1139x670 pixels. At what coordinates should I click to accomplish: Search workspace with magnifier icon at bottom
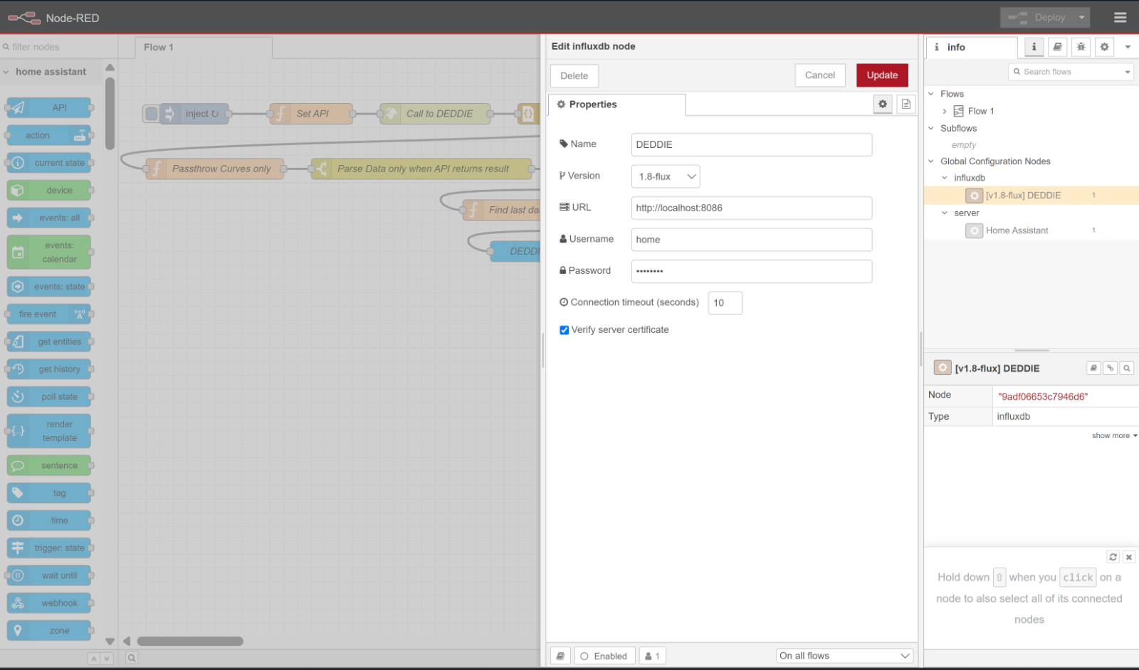(132, 659)
